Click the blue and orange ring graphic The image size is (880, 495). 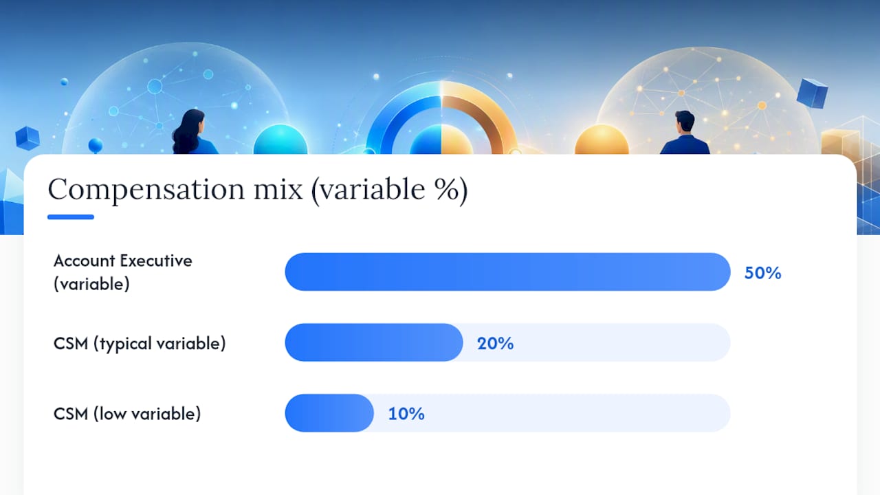pos(441,118)
